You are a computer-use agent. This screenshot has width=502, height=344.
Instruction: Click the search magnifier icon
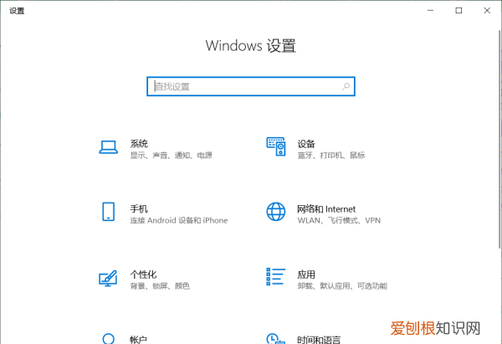tap(346, 86)
